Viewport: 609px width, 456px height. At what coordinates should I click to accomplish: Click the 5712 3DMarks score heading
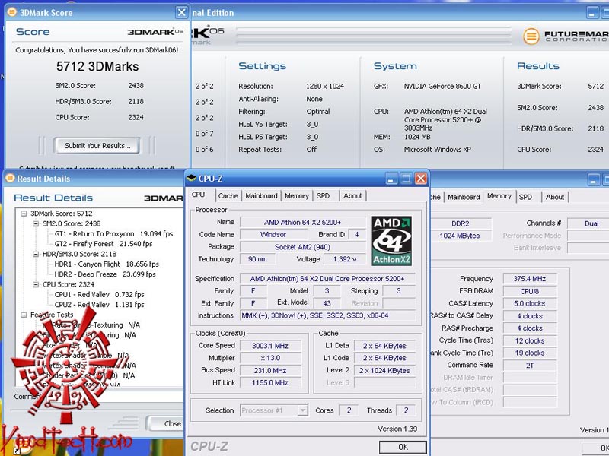pyautogui.click(x=97, y=66)
